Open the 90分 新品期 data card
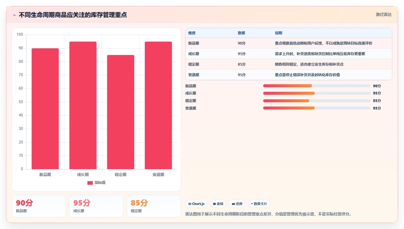This screenshot has height=229, width=404. (x=39, y=206)
